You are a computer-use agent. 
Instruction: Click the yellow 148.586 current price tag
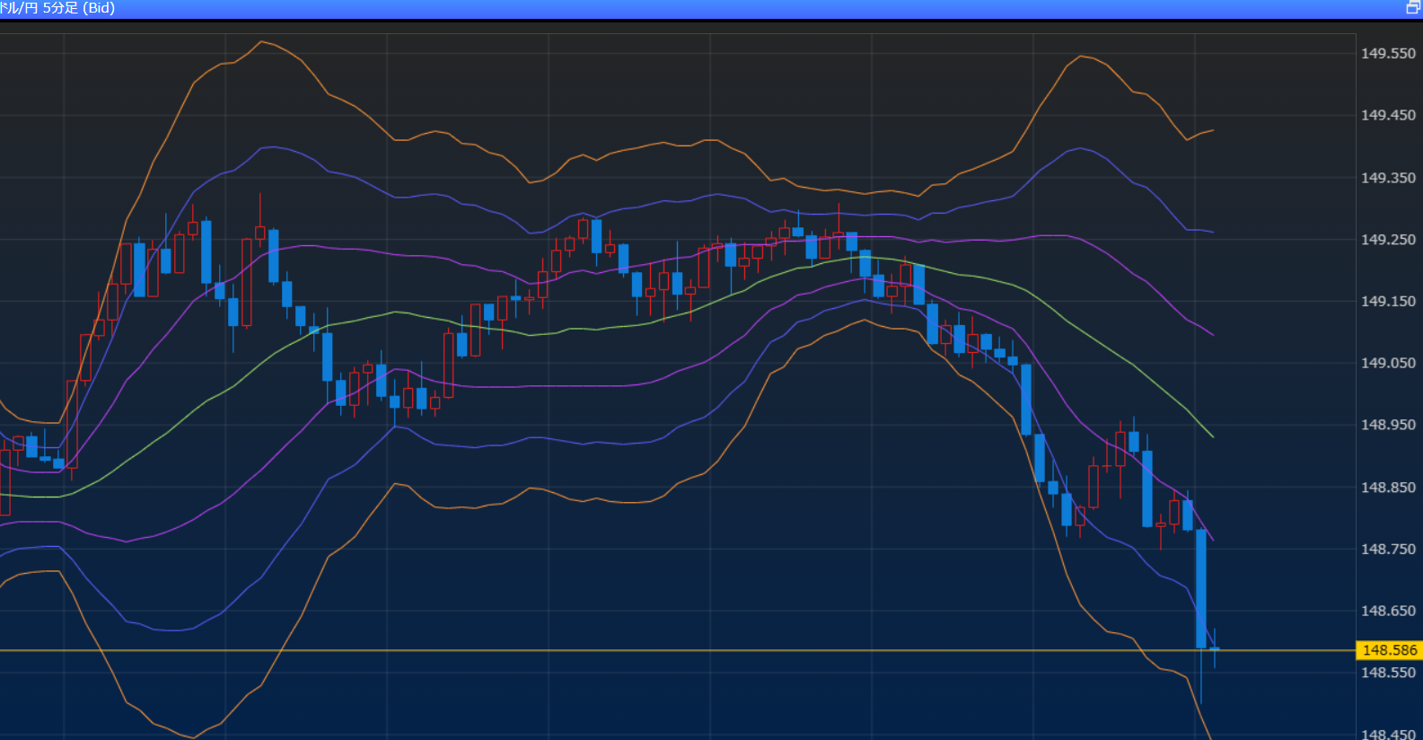tap(1389, 650)
